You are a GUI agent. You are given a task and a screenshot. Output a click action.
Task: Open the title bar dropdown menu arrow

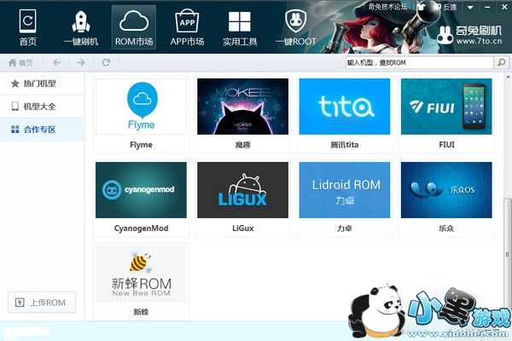(470, 7)
